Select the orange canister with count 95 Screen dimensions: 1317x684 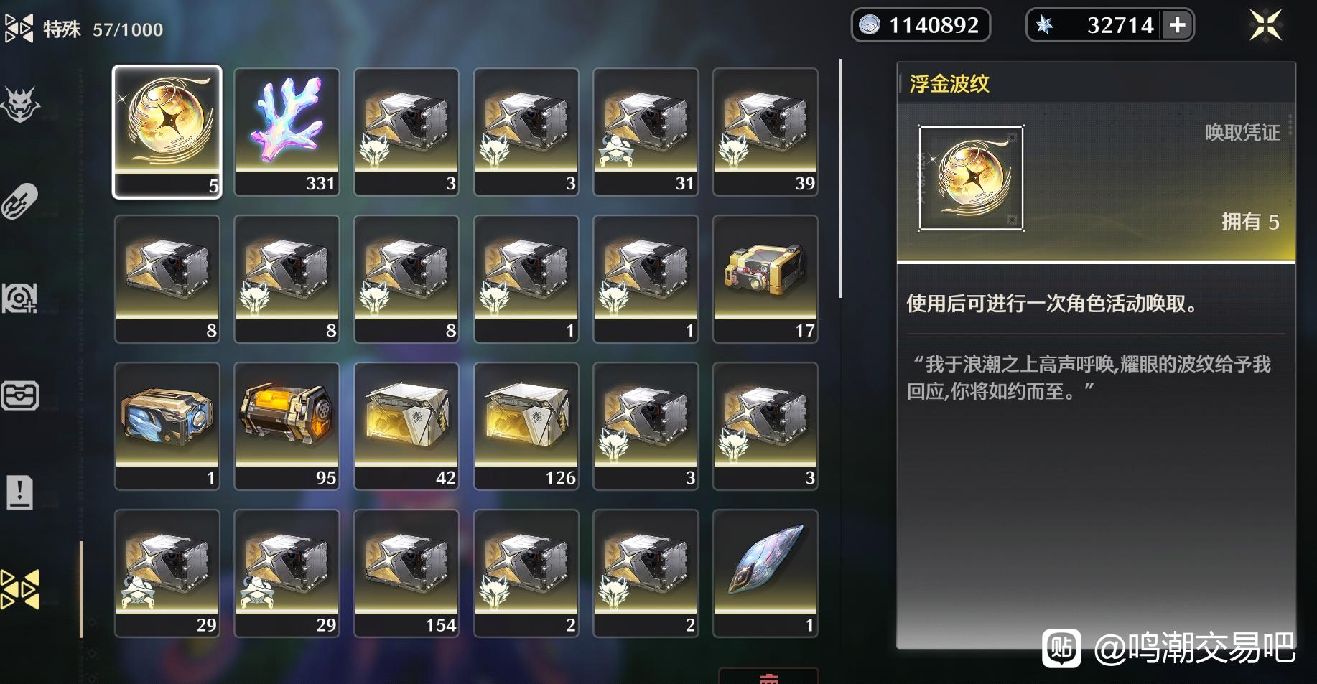(x=287, y=426)
